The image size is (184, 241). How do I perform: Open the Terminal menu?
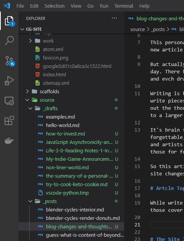pos(124,6)
